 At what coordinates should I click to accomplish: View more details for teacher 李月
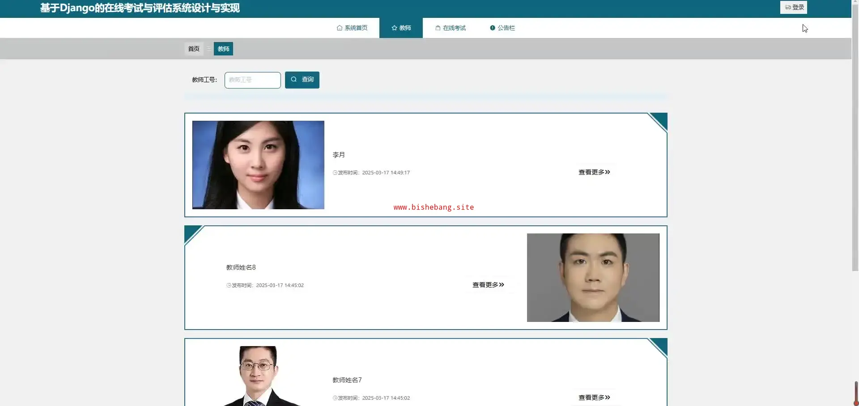pyautogui.click(x=594, y=172)
